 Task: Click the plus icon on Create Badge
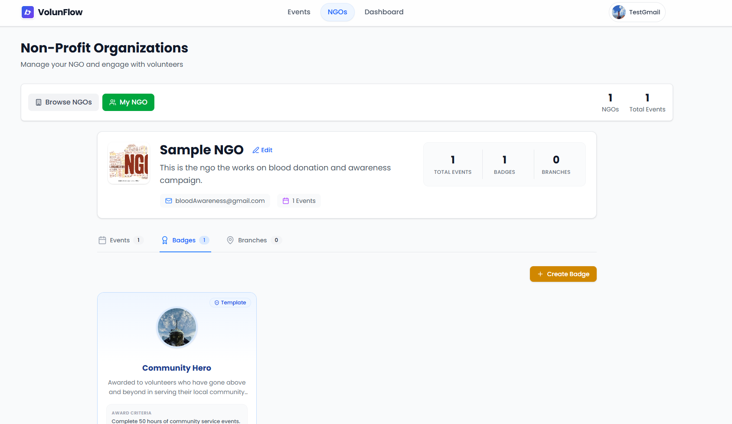pos(540,274)
